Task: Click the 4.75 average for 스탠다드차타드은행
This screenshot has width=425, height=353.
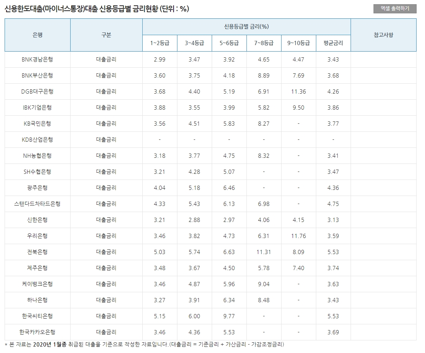Action: tap(333, 204)
